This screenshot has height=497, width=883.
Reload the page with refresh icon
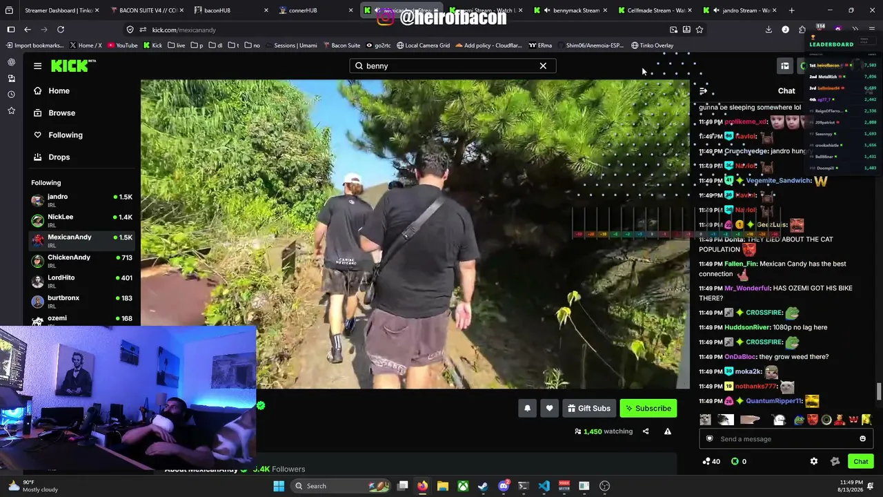61,30
